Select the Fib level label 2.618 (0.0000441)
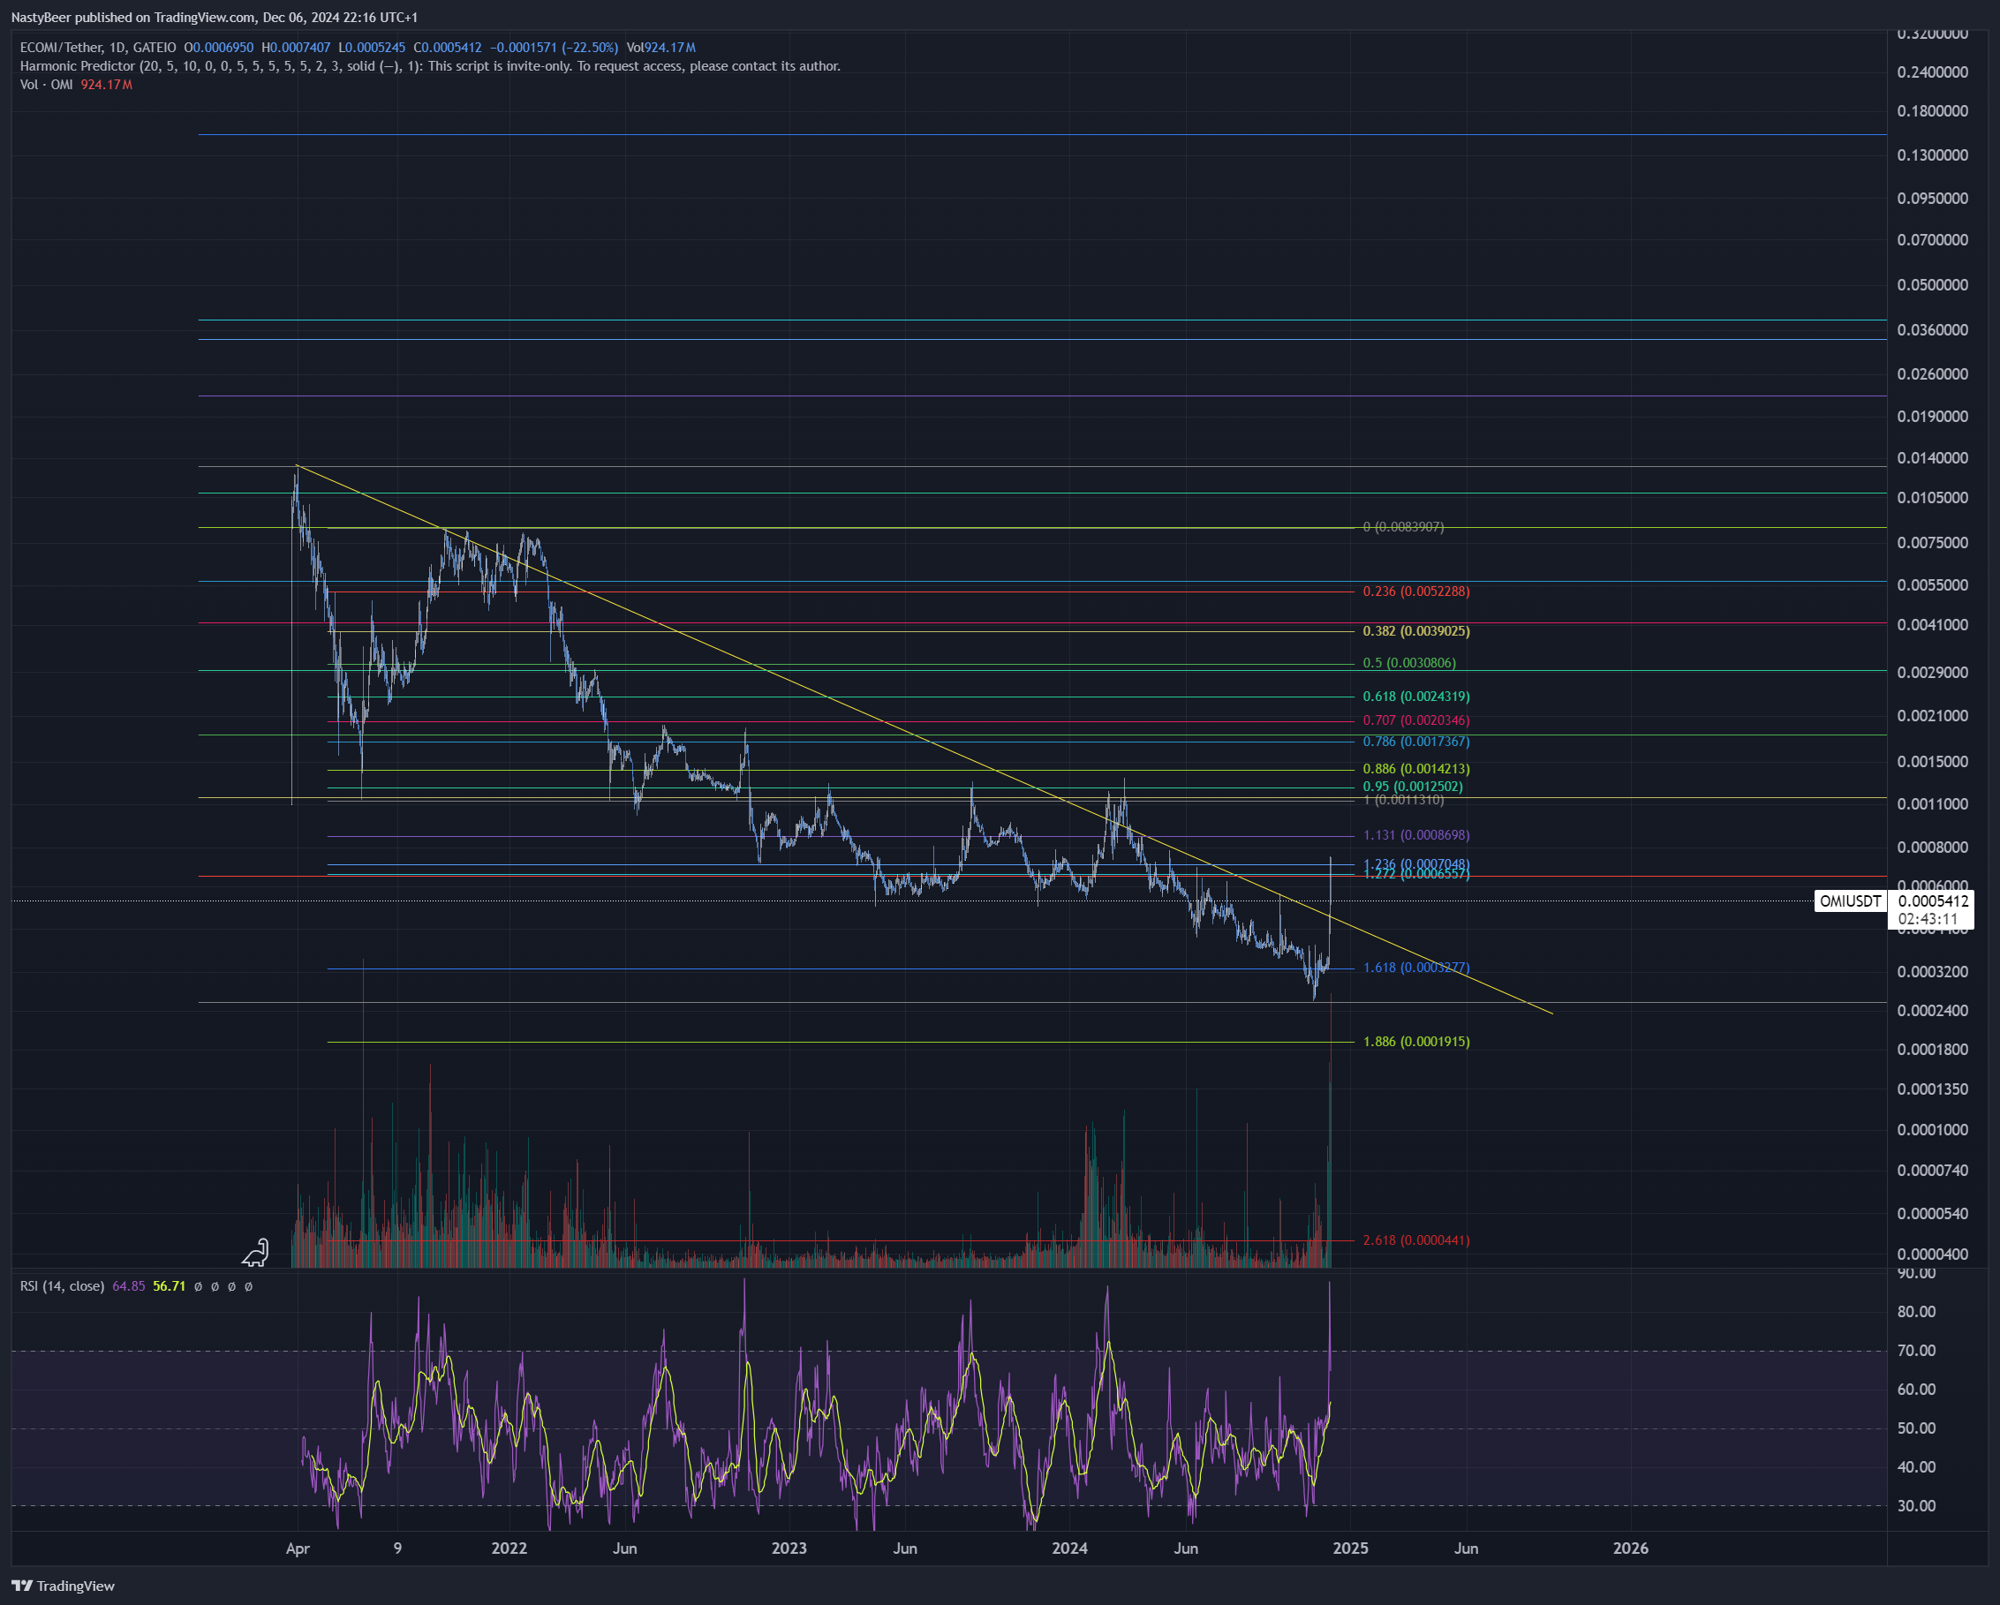 click(1415, 1240)
